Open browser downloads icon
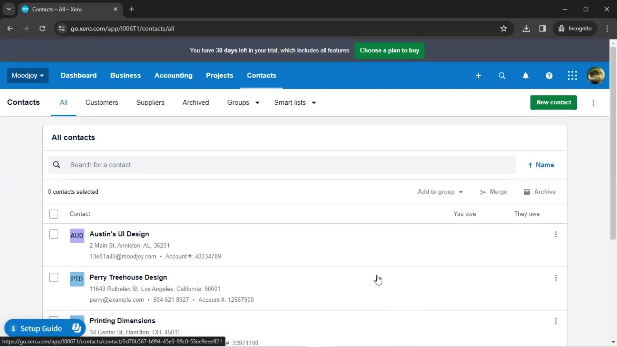Screen dimensions: 617x347 click(526, 29)
